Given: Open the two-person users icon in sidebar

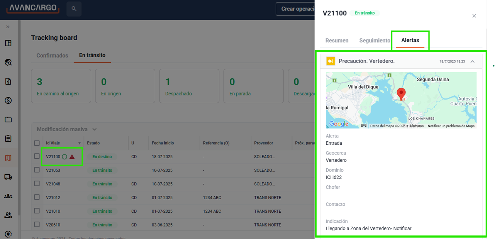Looking at the screenshot, I should (x=8, y=215).
